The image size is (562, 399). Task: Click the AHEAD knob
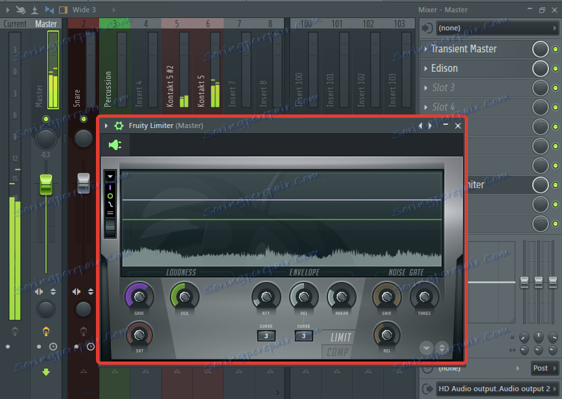pos(342,296)
